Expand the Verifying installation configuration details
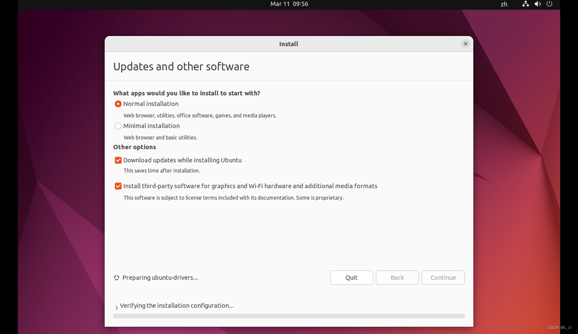This screenshot has height=334, width=578. 117,307
